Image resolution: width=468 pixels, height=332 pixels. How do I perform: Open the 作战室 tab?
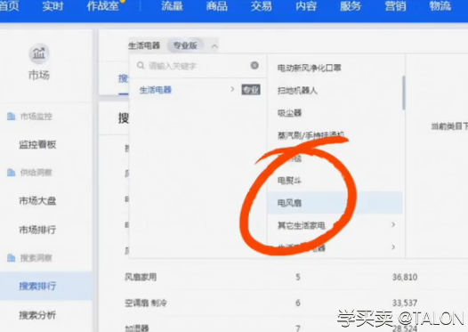(x=103, y=6)
